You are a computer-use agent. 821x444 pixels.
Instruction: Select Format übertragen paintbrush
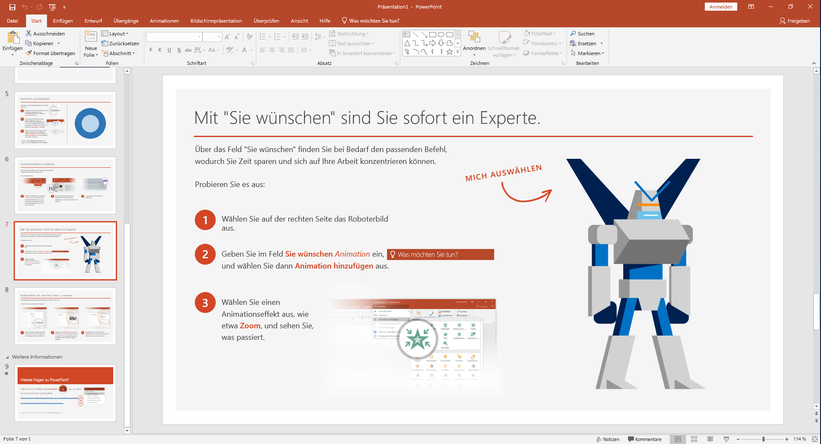pos(29,53)
